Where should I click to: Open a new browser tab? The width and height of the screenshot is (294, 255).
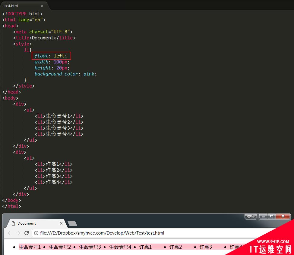(x=72, y=224)
